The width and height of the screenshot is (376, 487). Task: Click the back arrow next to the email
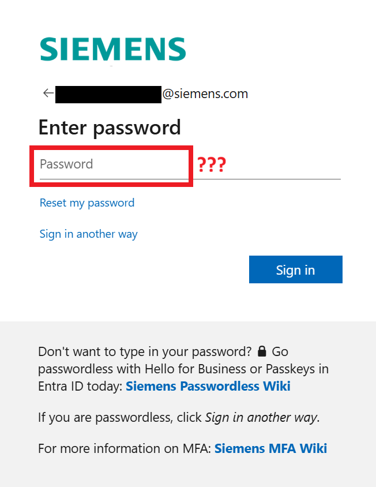click(x=48, y=93)
